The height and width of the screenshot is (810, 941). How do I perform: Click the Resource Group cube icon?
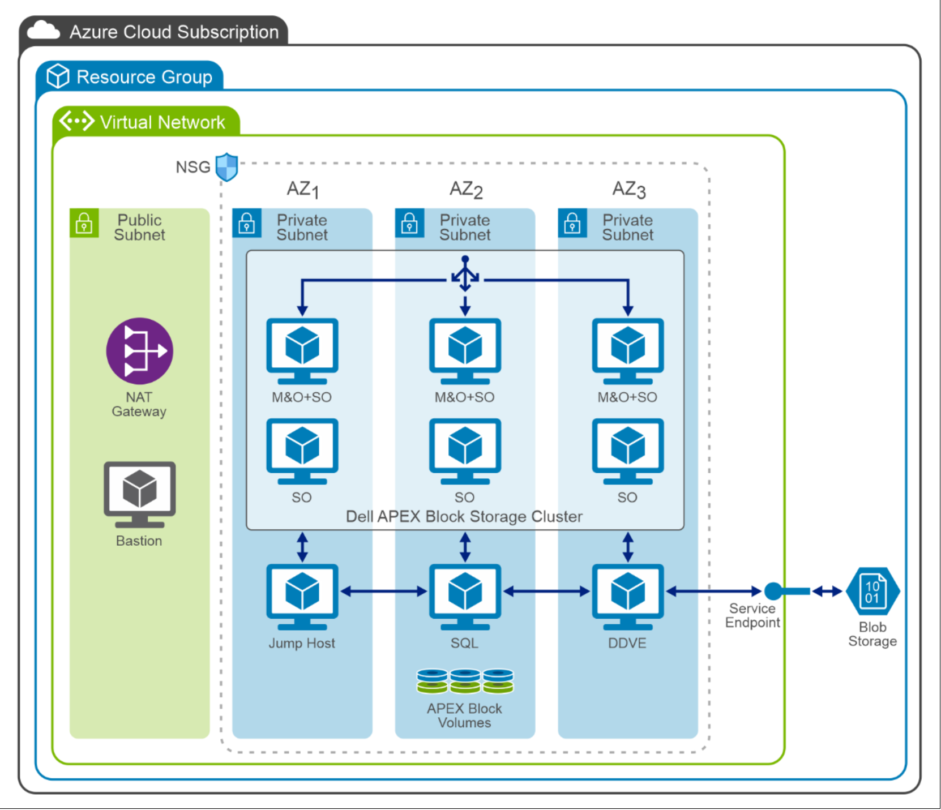click(x=58, y=76)
